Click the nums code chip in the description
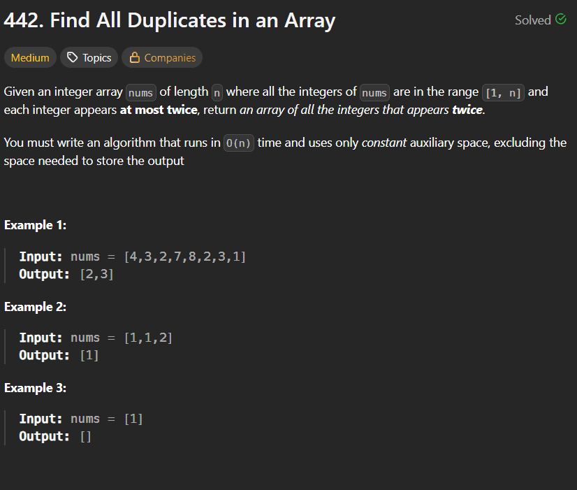 [x=140, y=92]
